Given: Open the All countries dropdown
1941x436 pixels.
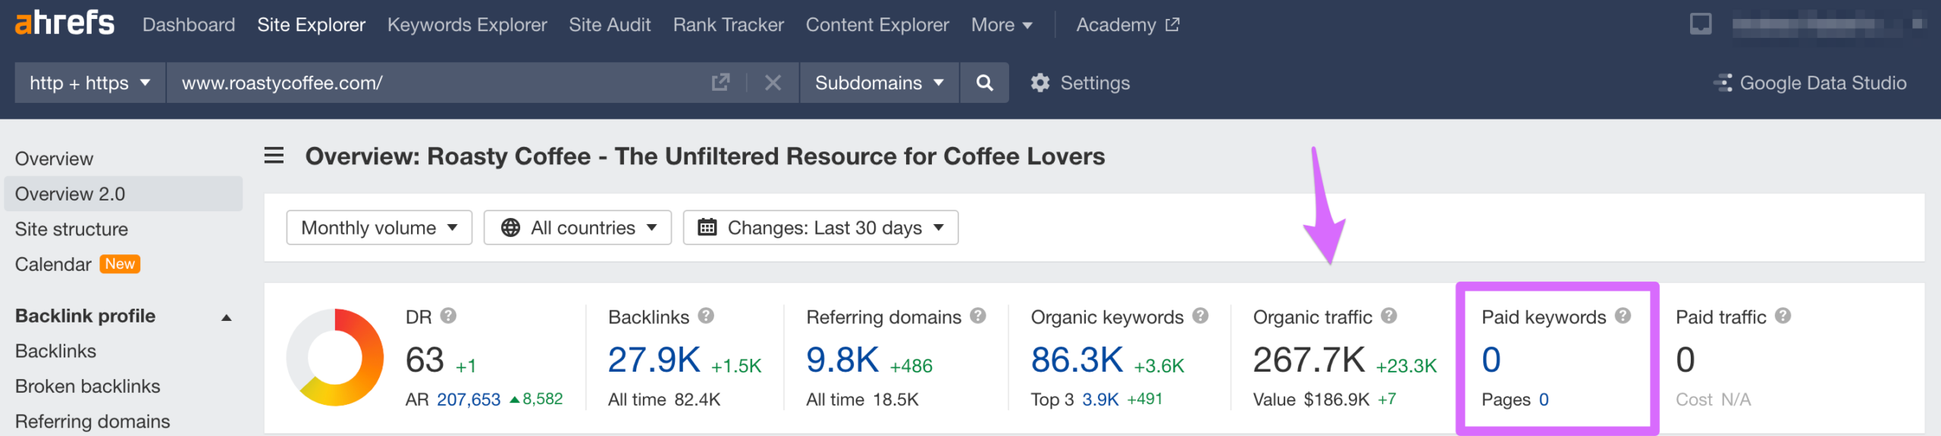Looking at the screenshot, I should pos(578,228).
